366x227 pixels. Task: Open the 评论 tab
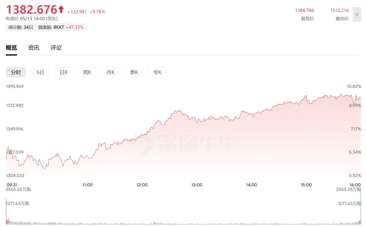point(56,48)
